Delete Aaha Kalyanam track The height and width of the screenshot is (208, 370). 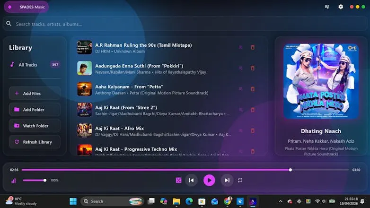coord(253,89)
